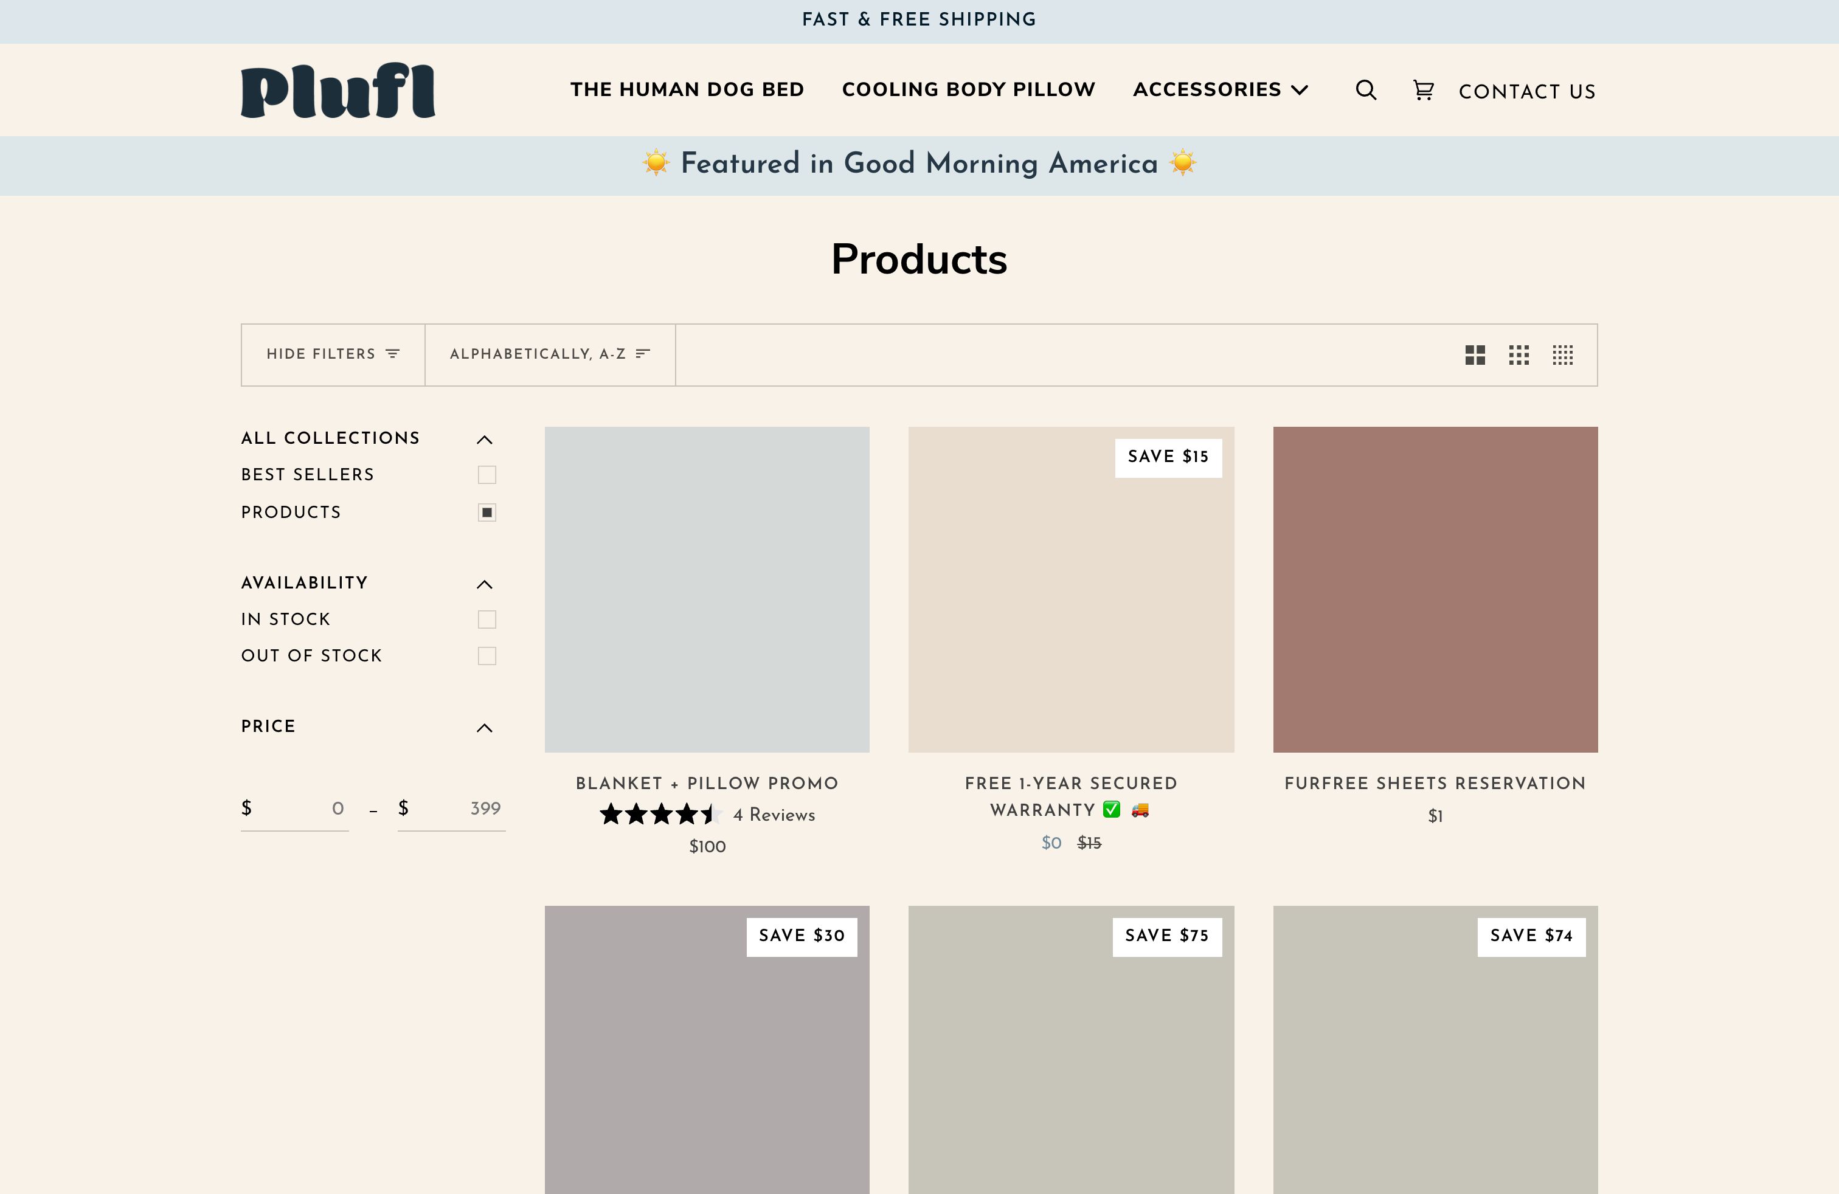This screenshot has width=1839, height=1194.
Task: Go to The Human Dog Bed
Action: point(687,89)
